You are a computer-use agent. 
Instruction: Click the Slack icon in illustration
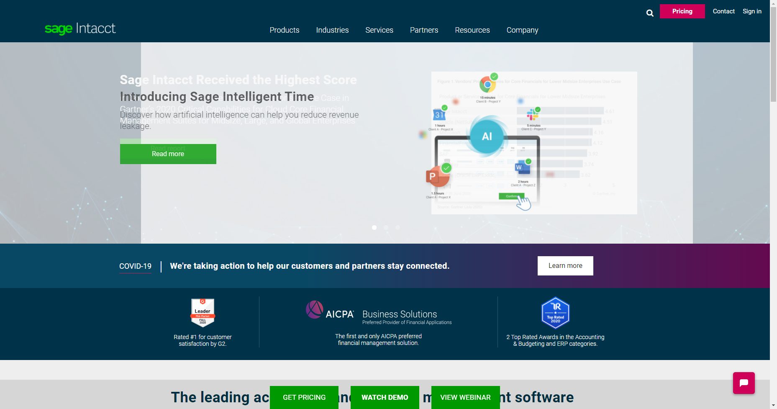pos(533,114)
